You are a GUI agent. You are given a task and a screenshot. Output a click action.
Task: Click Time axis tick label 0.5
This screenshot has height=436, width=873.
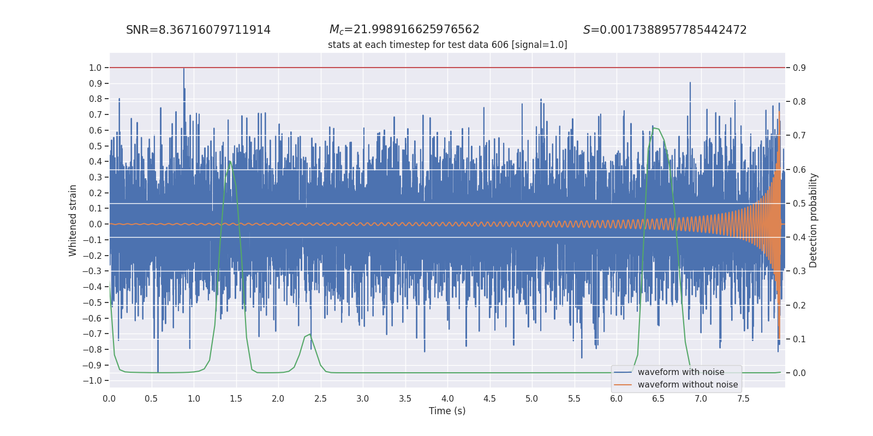(152, 399)
